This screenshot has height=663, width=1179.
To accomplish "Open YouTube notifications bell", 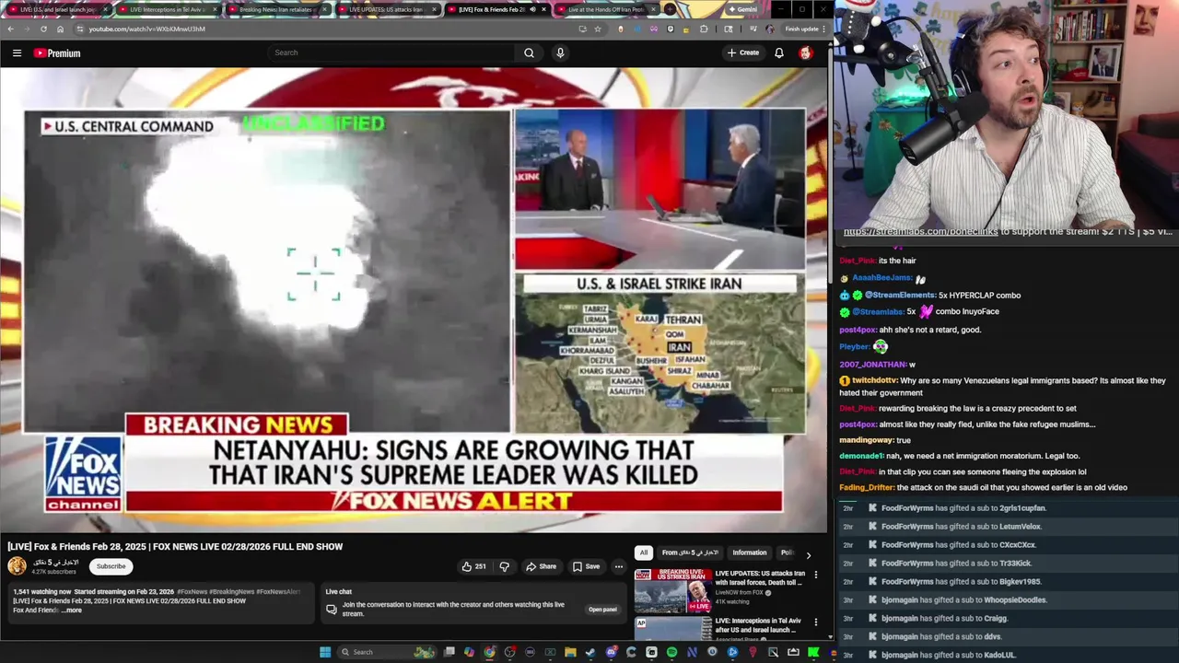I will click(x=778, y=52).
